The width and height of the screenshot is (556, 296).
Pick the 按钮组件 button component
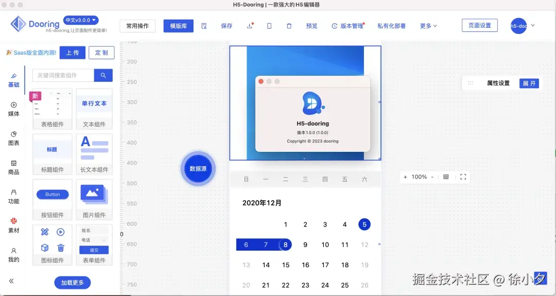[53, 200]
